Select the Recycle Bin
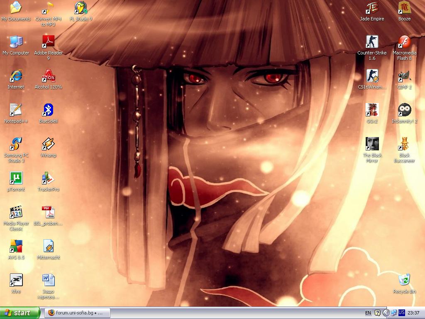 [x=404, y=280]
